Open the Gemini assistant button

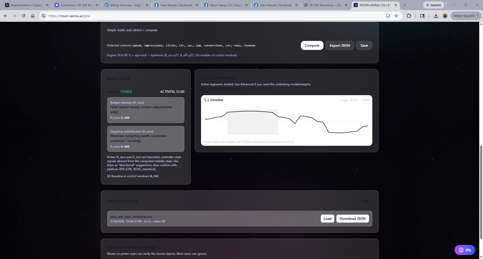(433, 5)
